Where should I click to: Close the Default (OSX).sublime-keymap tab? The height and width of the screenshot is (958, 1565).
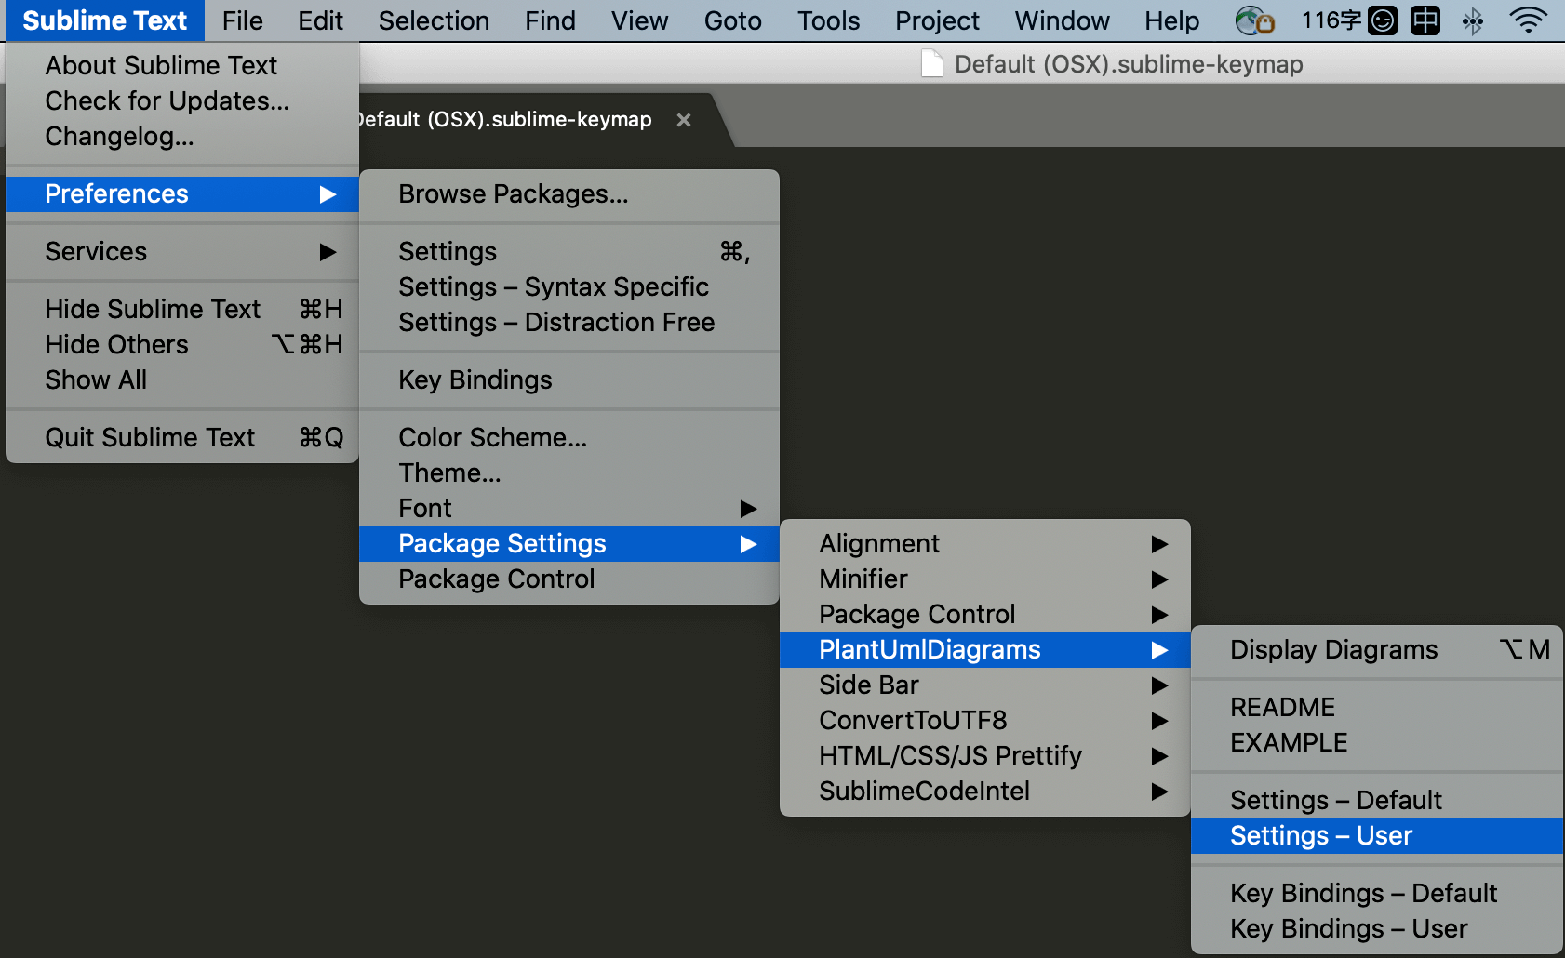(x=684, y=119)
